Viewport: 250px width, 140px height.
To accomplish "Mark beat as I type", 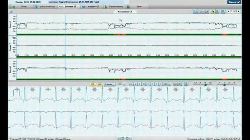I will (139, 84).
